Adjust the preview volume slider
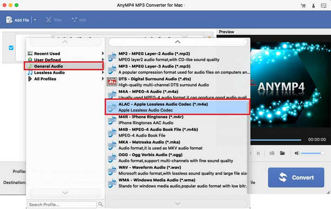Image resolution: width=331 pixels, height=209 pixels. click(313, 153)
